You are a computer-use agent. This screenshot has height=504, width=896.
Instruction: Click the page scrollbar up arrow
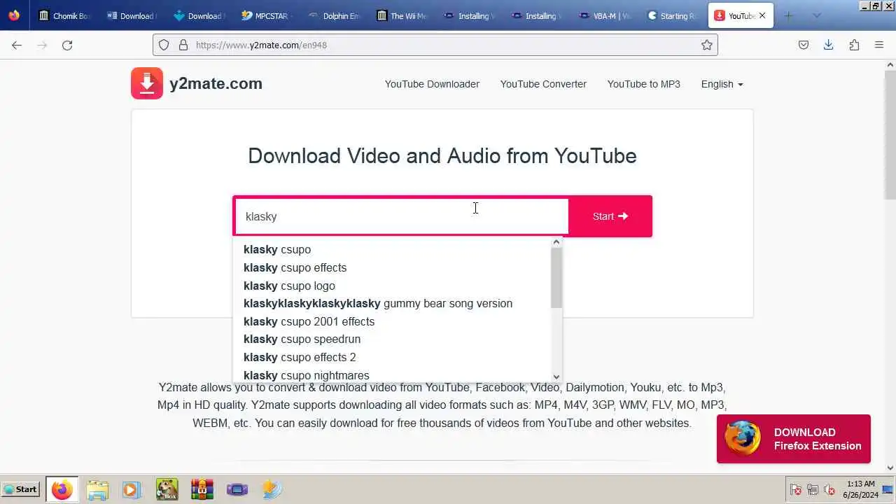890,65
